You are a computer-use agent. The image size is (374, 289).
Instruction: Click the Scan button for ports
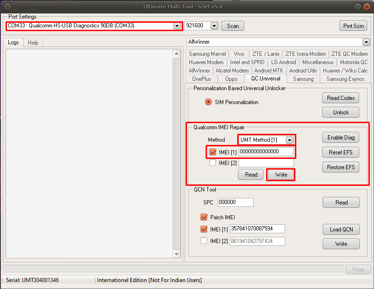233,26
